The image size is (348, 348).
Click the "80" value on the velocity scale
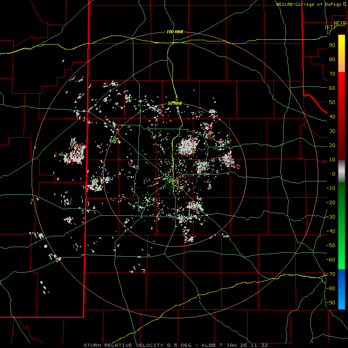(x=332, y=60)
